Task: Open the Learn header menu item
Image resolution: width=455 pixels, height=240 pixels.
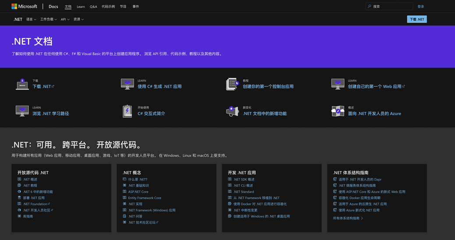Action: click(x=81, y=7)
